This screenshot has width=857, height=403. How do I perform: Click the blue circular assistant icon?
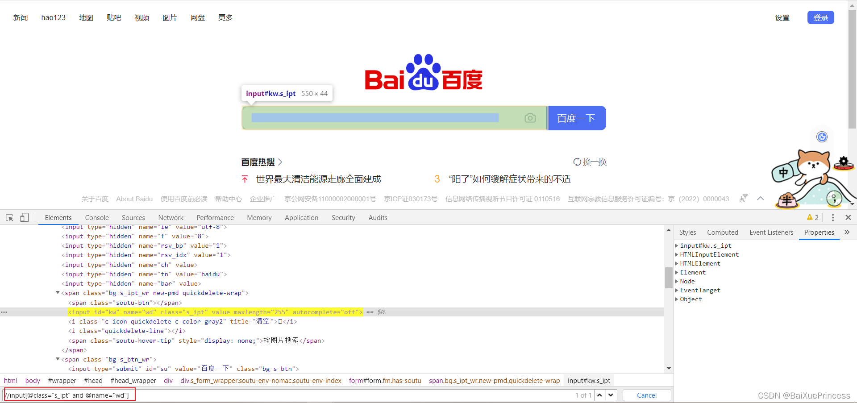click(822, 137)
